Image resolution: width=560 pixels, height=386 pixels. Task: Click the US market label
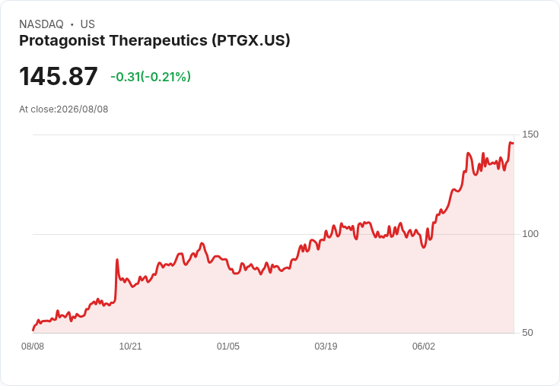coord(87,24)
